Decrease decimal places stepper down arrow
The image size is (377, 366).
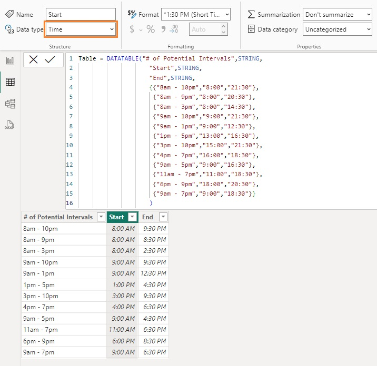224,33
